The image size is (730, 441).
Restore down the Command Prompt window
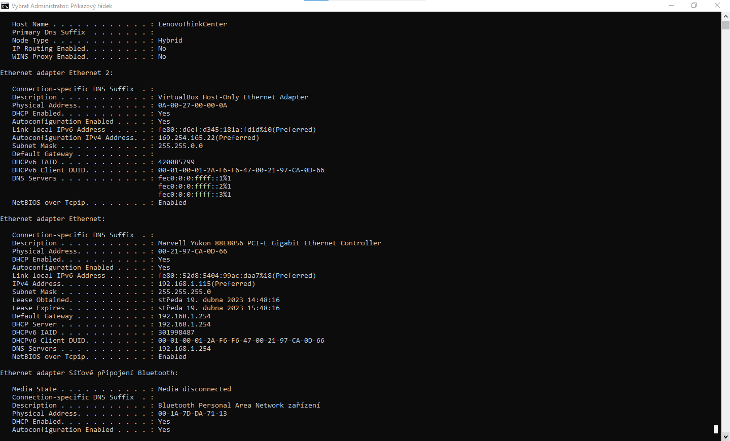(694, 6)
